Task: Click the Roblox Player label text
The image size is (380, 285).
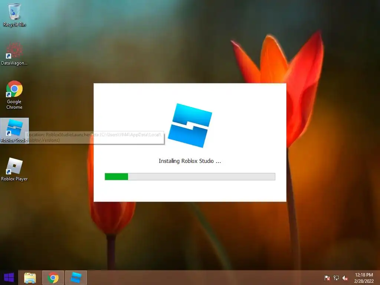Action: [14, 179]
